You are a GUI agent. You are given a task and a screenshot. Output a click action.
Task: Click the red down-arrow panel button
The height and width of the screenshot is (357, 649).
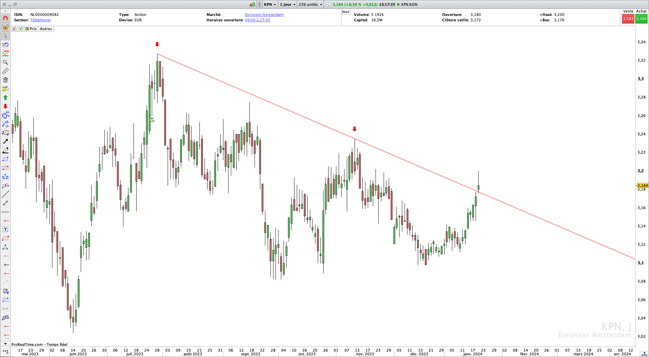pos(14,29)
